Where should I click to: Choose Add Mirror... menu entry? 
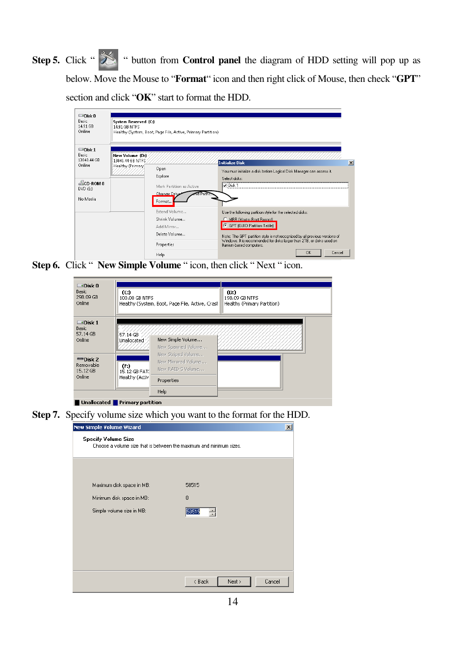click(167, 227)
